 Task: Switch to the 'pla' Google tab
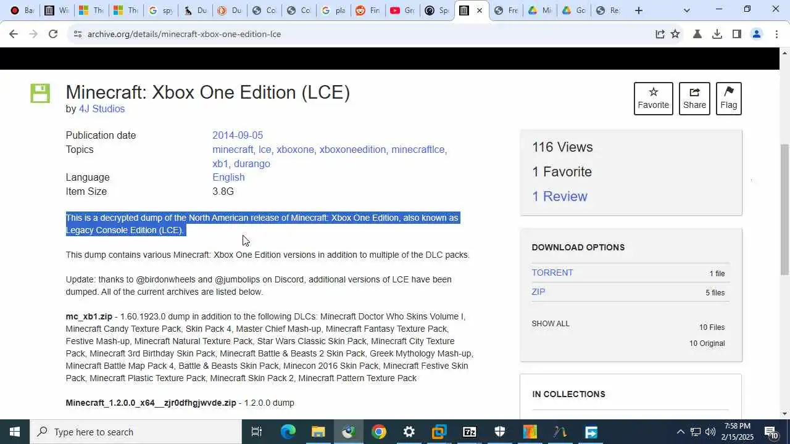tap(333, 10)
